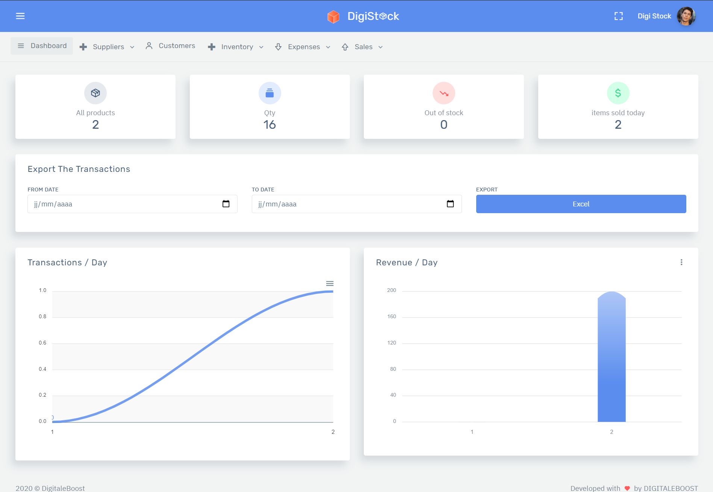Click the DigiStock brand title
The image size is (713, 492).
[373, 17]
